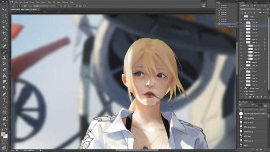This screenshot has width=270, height=152.
Task: Select the Clone Stamp tool
Action: (x=4, y=58)
